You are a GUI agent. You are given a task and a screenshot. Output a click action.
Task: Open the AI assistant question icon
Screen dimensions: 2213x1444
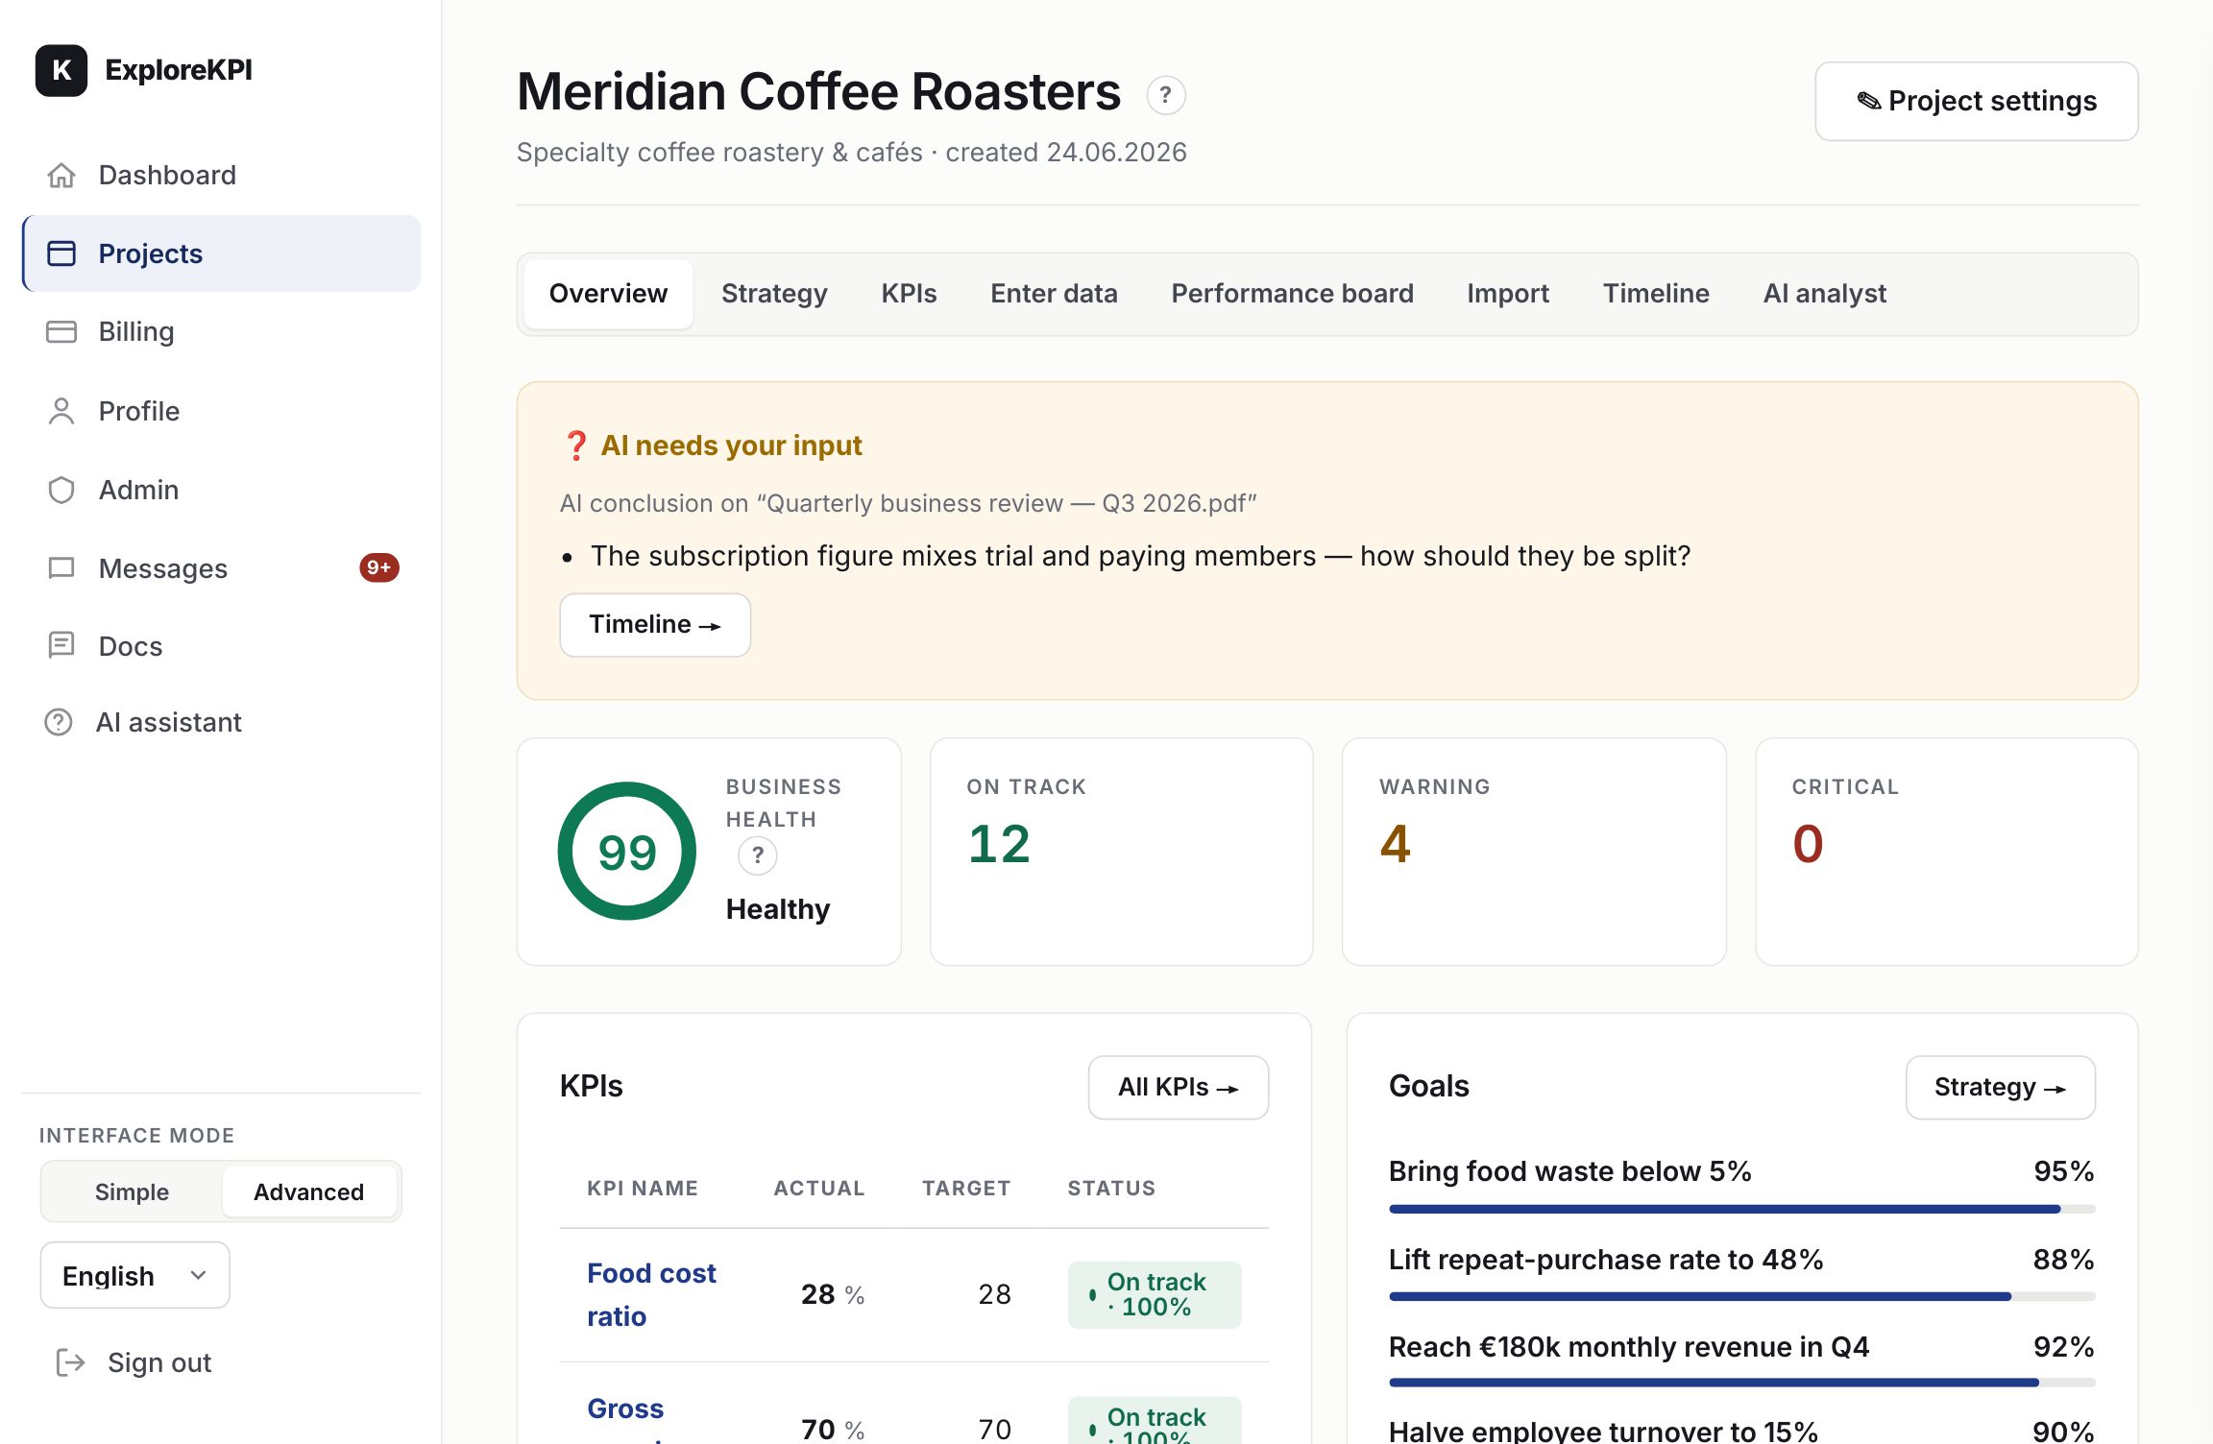[59, 722]
